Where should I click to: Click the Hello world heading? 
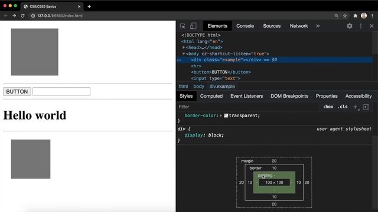pos(35,115)
